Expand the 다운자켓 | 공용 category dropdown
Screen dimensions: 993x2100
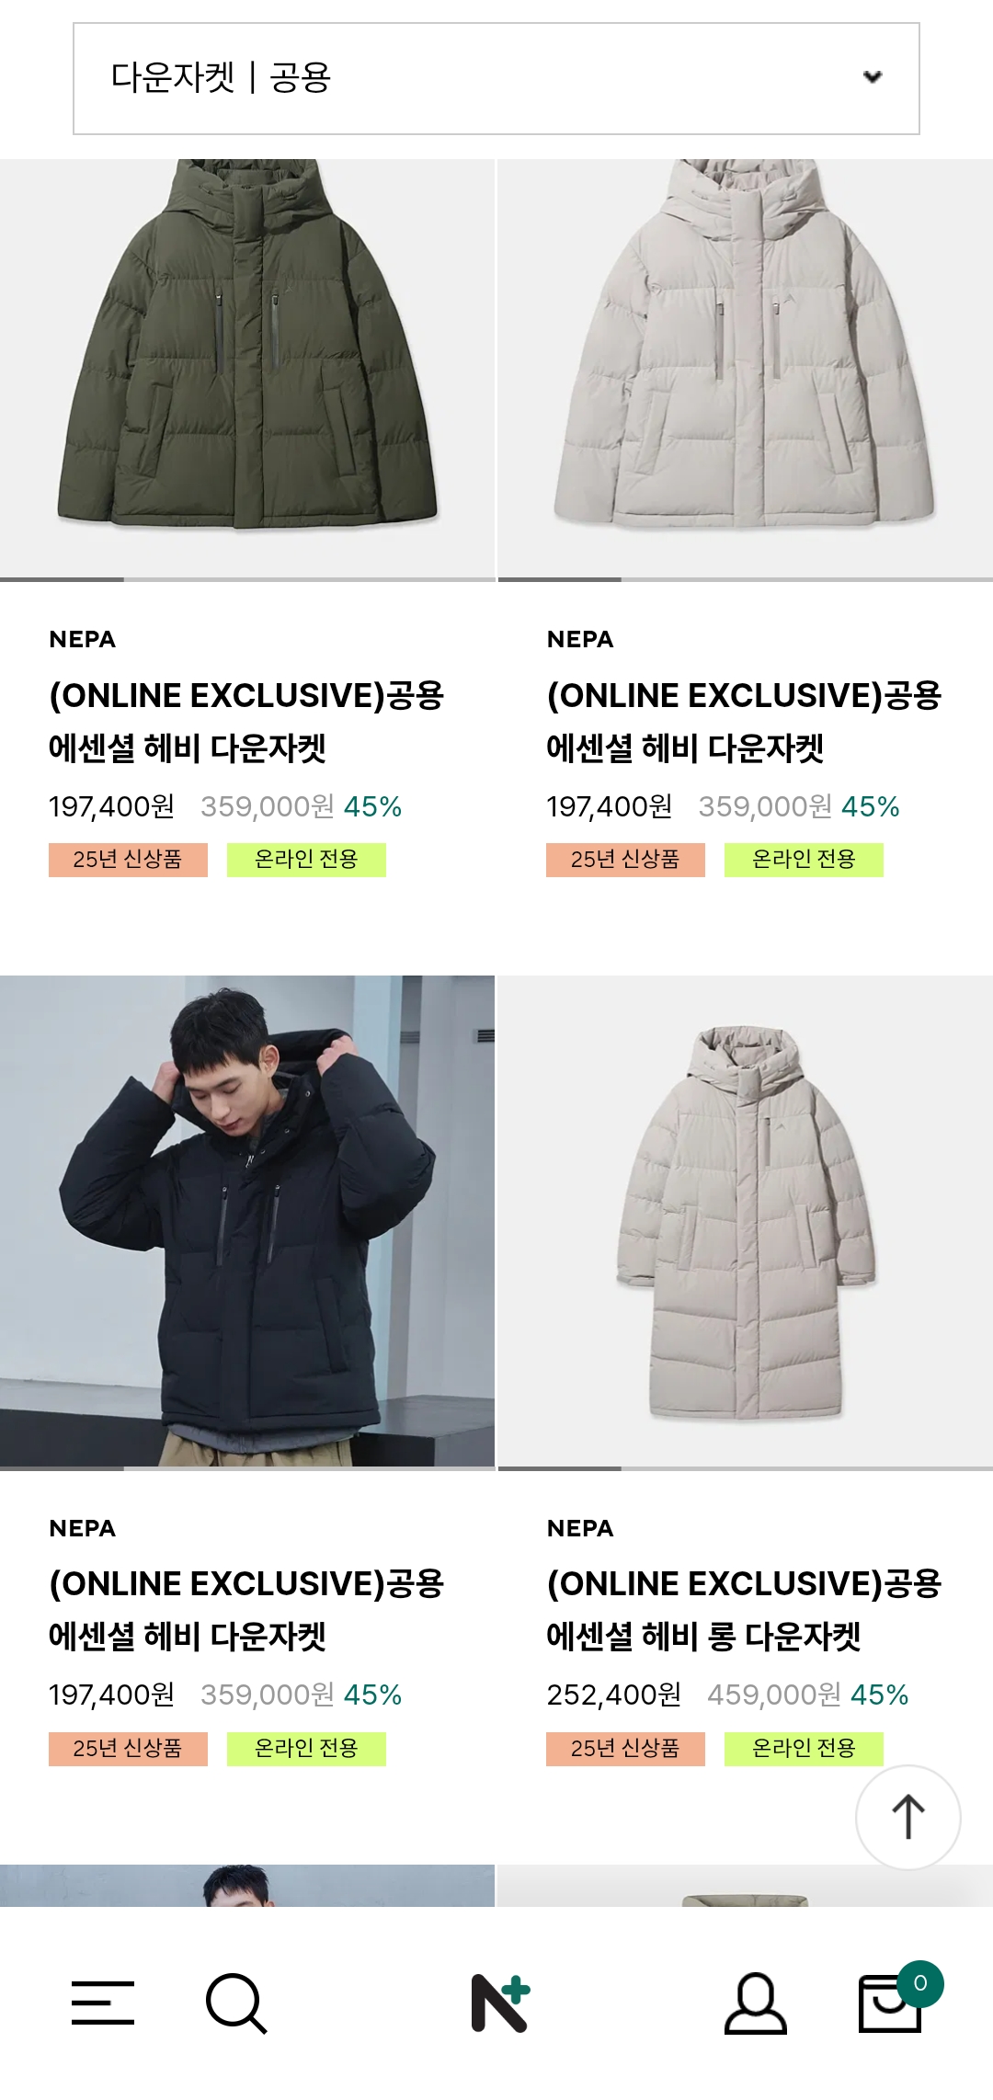[496, 79]
